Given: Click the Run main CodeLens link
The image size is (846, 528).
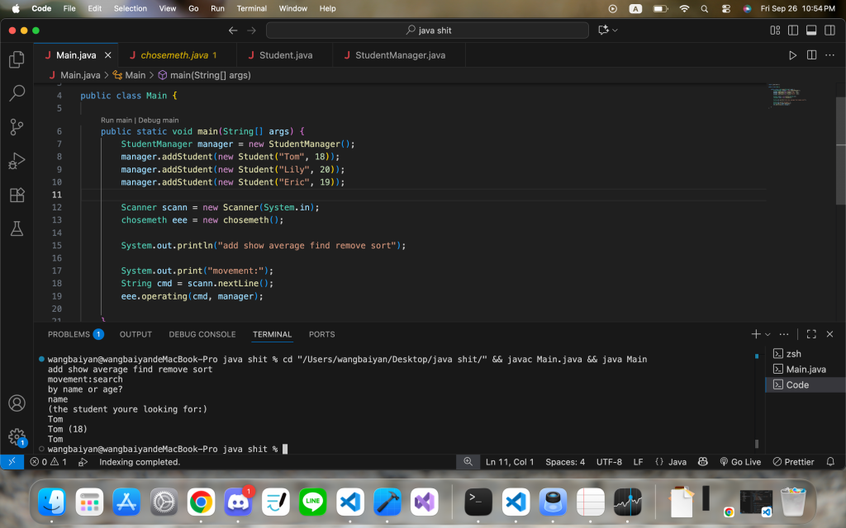Looking at the screenshot, I should [116, 120].
